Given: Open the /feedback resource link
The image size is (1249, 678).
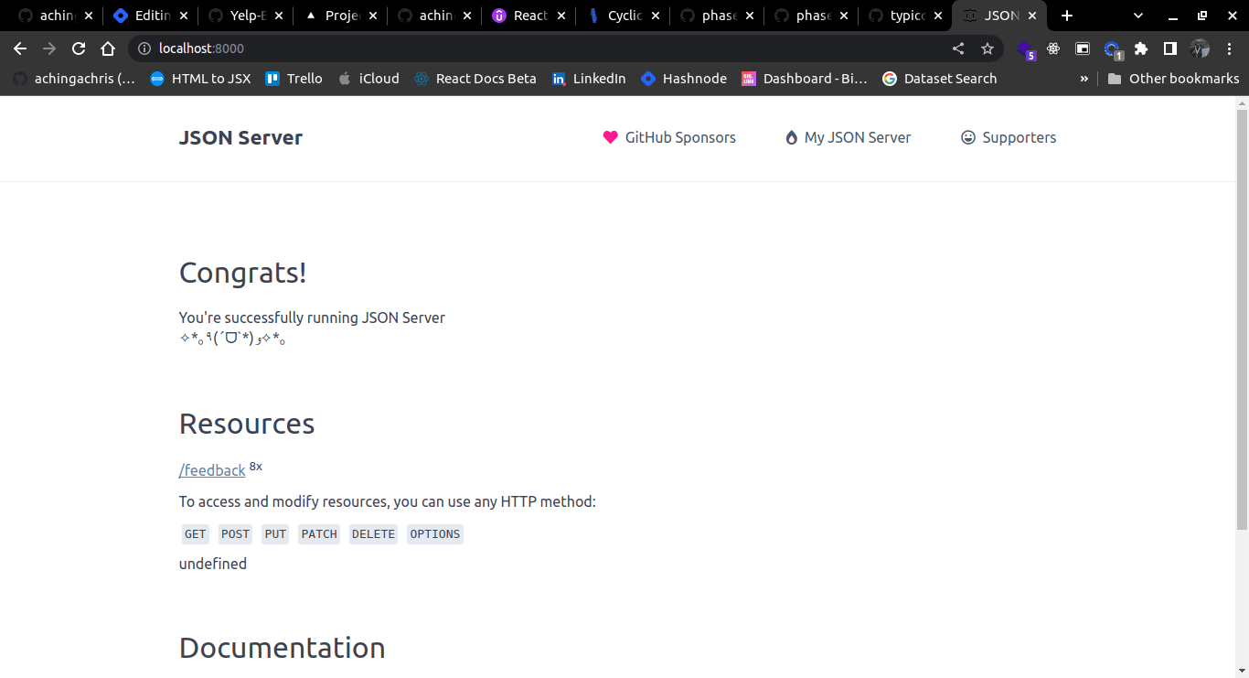Looking at the screenshot, I should coord(212,470).
